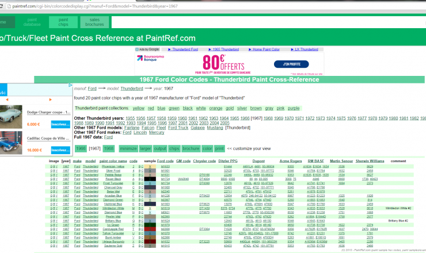
Task: Click the Thunderbird Ford ad link
Action: (x=185, y=49)
